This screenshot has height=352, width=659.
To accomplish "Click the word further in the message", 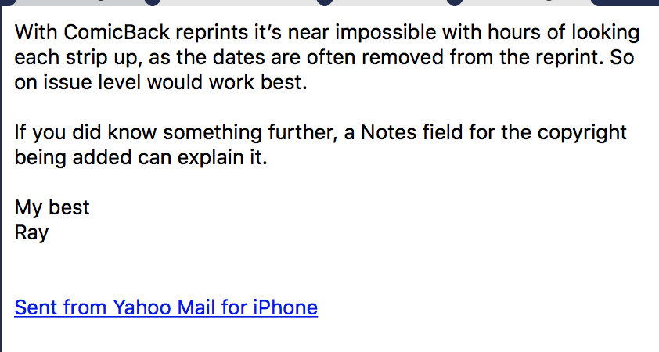I will (303, 132).
